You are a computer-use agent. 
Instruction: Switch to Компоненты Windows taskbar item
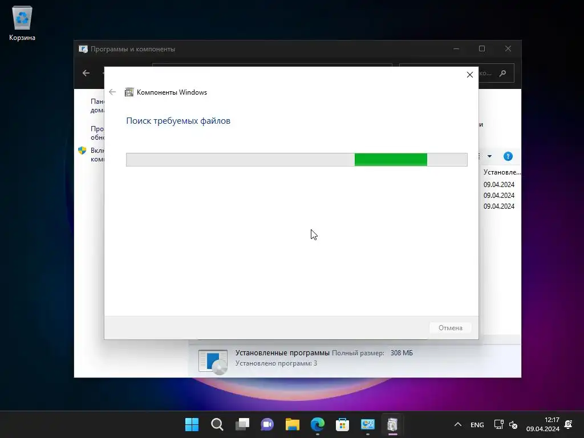[392, 424]
